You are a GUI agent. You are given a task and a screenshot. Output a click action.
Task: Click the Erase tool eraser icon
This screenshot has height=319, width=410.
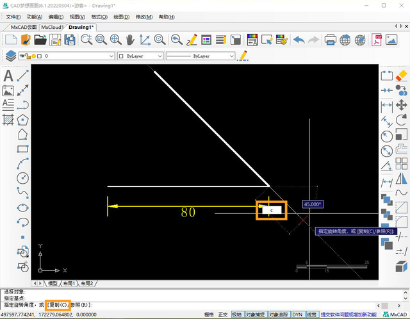[x=402, y=76]
